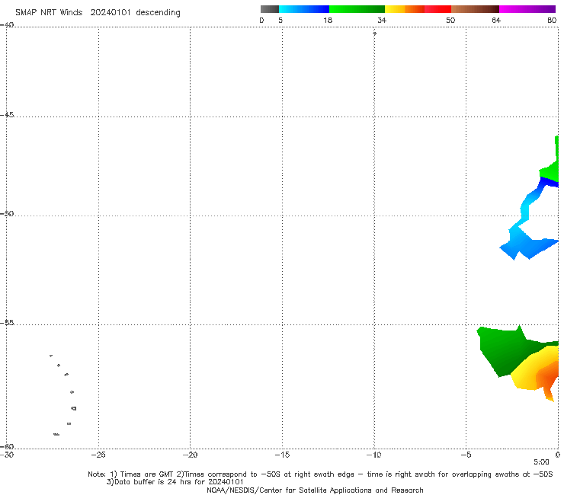Click the color bar label '50'
This screenshot has width=564, height=495.
450,20
